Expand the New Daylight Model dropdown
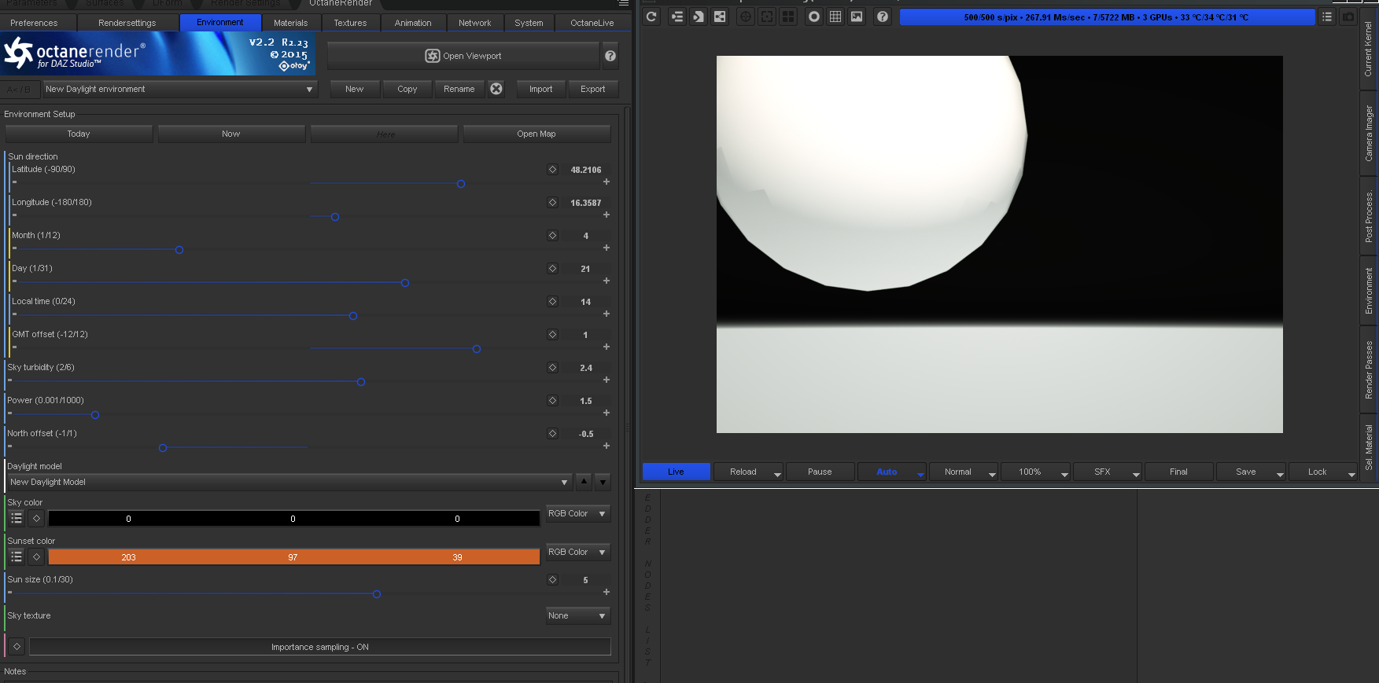 [x=289, y=482]
